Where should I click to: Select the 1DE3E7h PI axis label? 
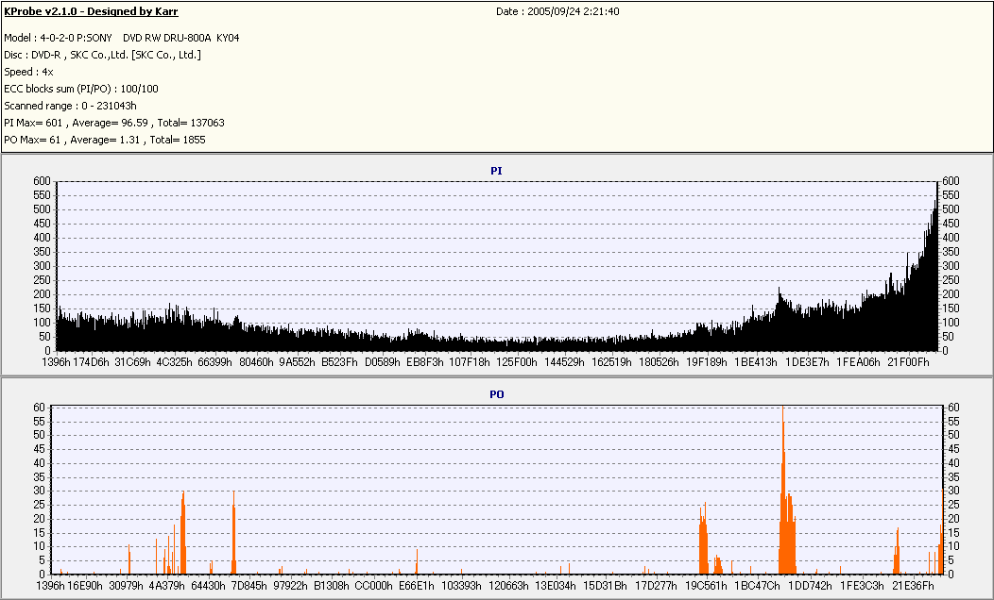tap(808, 362)
